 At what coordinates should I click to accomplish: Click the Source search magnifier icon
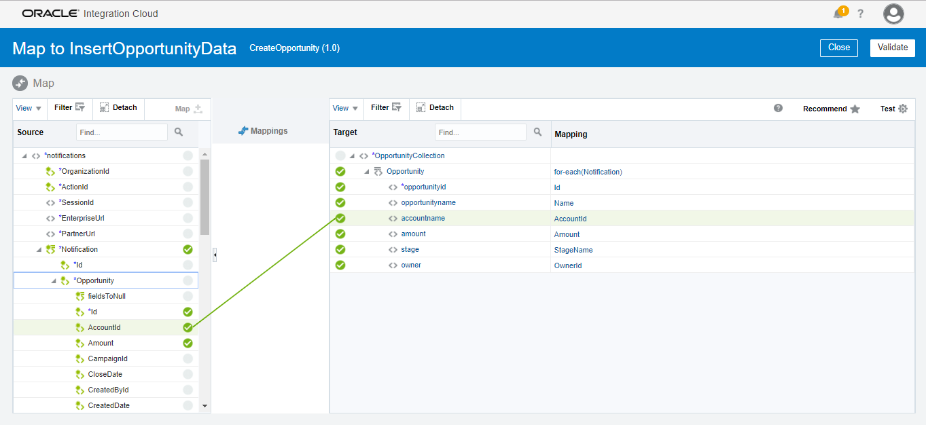tap(179, 132)
